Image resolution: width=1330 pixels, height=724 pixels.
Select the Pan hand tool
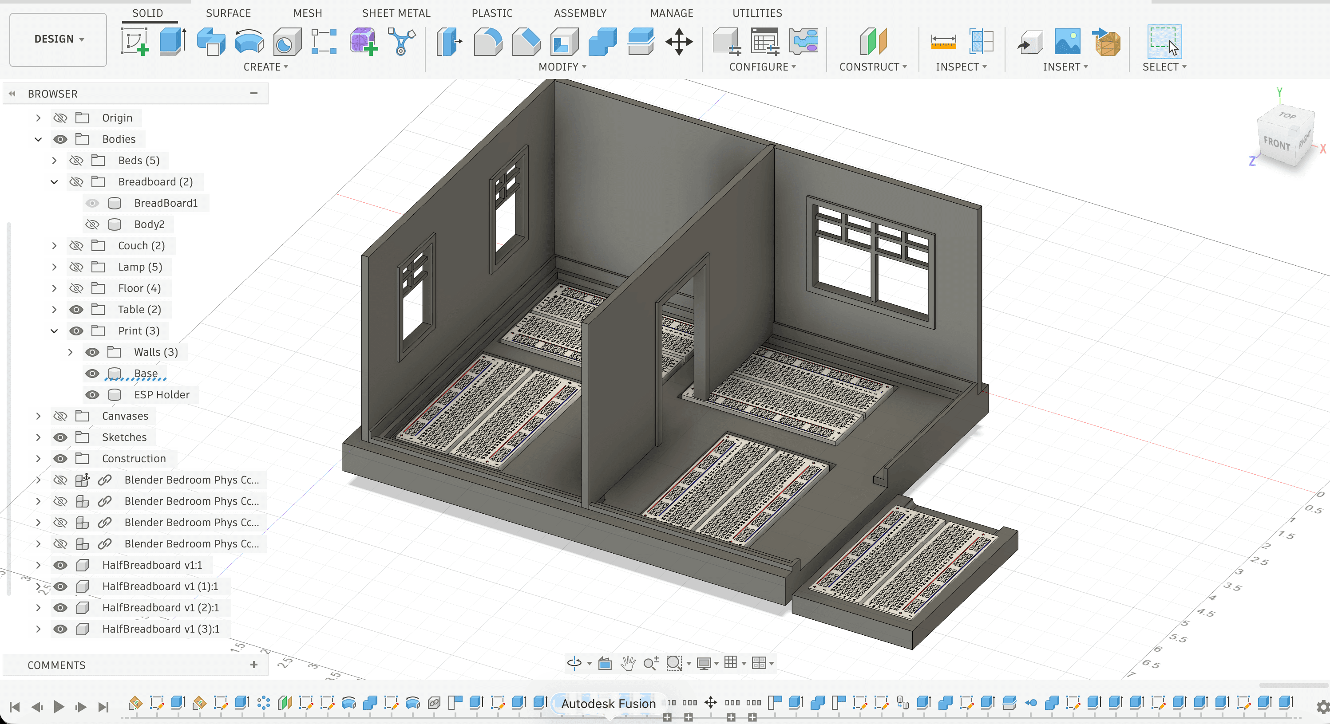[x=628, y=663]
